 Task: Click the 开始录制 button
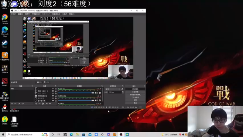tap(135, 92)
